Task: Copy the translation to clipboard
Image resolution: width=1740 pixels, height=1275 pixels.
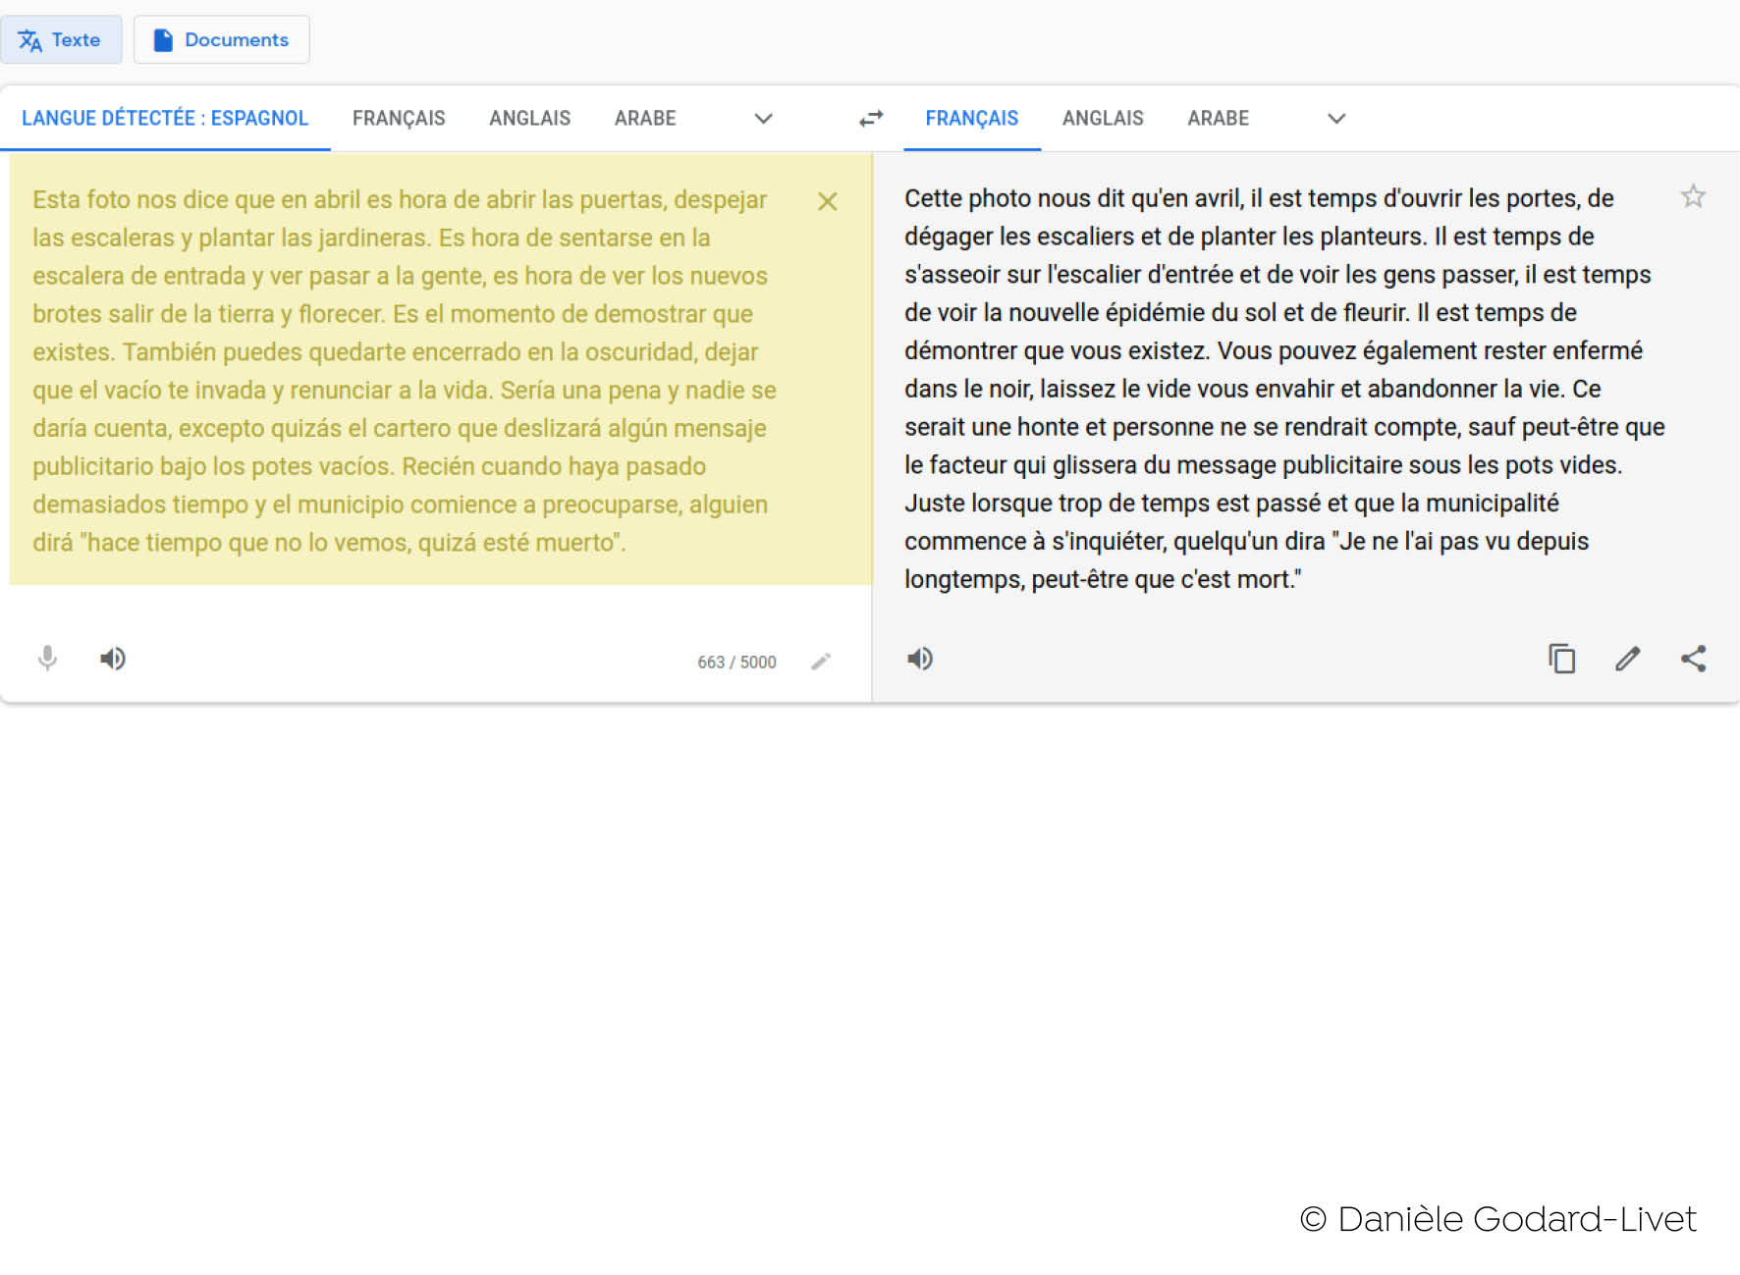Action: tap(1561, 659)
